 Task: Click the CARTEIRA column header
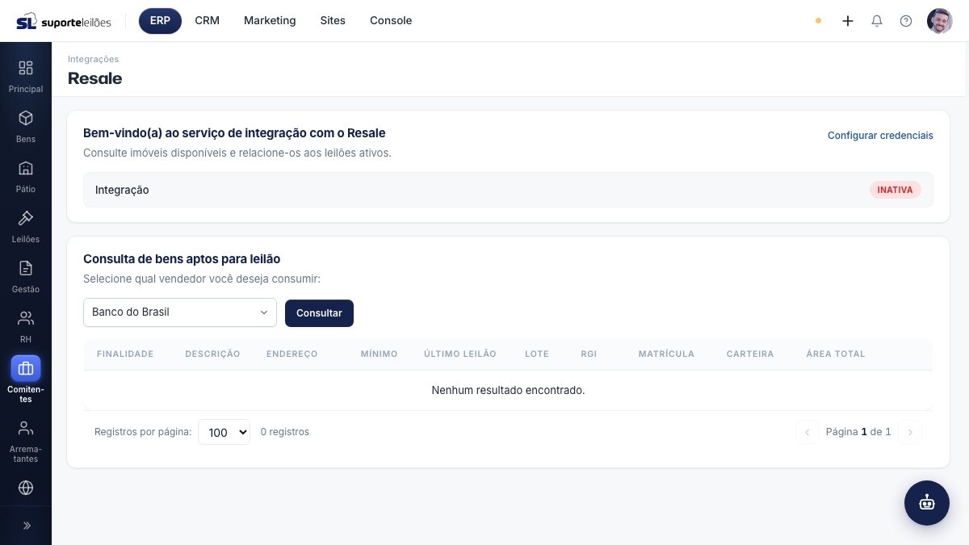[x=750, y=354]
